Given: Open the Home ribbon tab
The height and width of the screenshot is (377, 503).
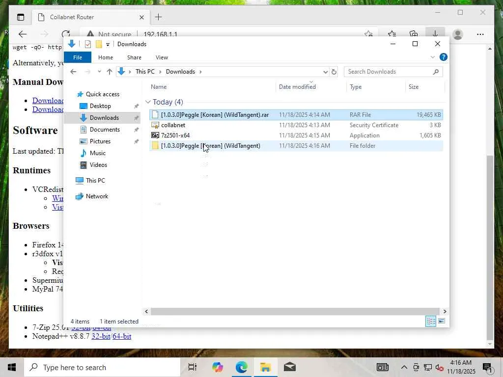Looking at the screenshot, I should point(106,57).
